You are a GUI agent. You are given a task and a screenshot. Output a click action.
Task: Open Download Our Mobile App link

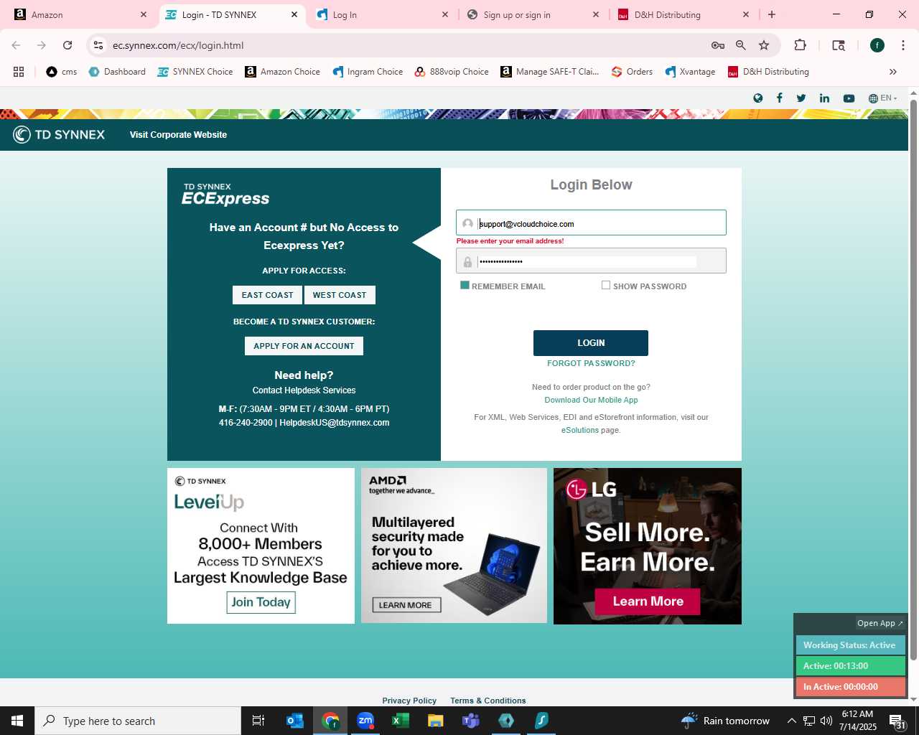click(x=591, y=400)
